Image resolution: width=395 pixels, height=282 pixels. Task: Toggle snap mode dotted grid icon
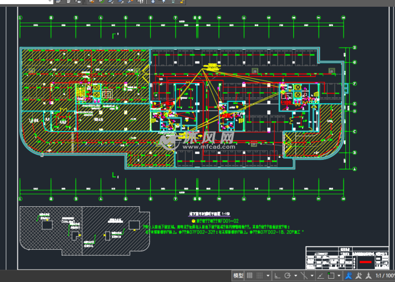pos(261,276)
